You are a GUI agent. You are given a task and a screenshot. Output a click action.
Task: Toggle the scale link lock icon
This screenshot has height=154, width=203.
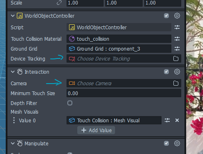(x=59, y=2)
